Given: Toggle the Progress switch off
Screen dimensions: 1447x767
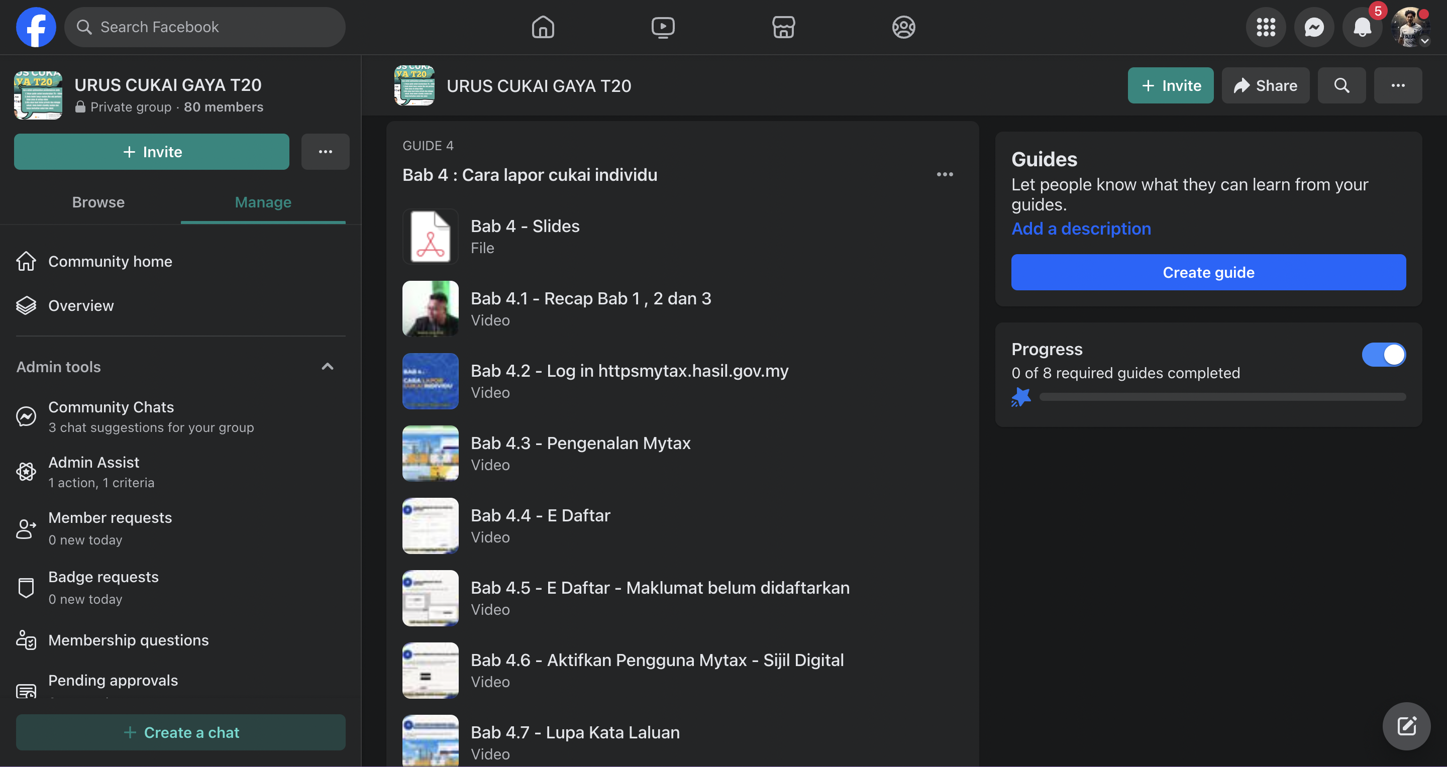Looking at the screenshot, I should (x=1384, y=355).
